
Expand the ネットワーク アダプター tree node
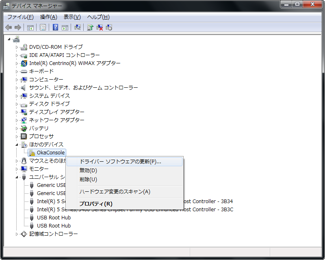17,120
